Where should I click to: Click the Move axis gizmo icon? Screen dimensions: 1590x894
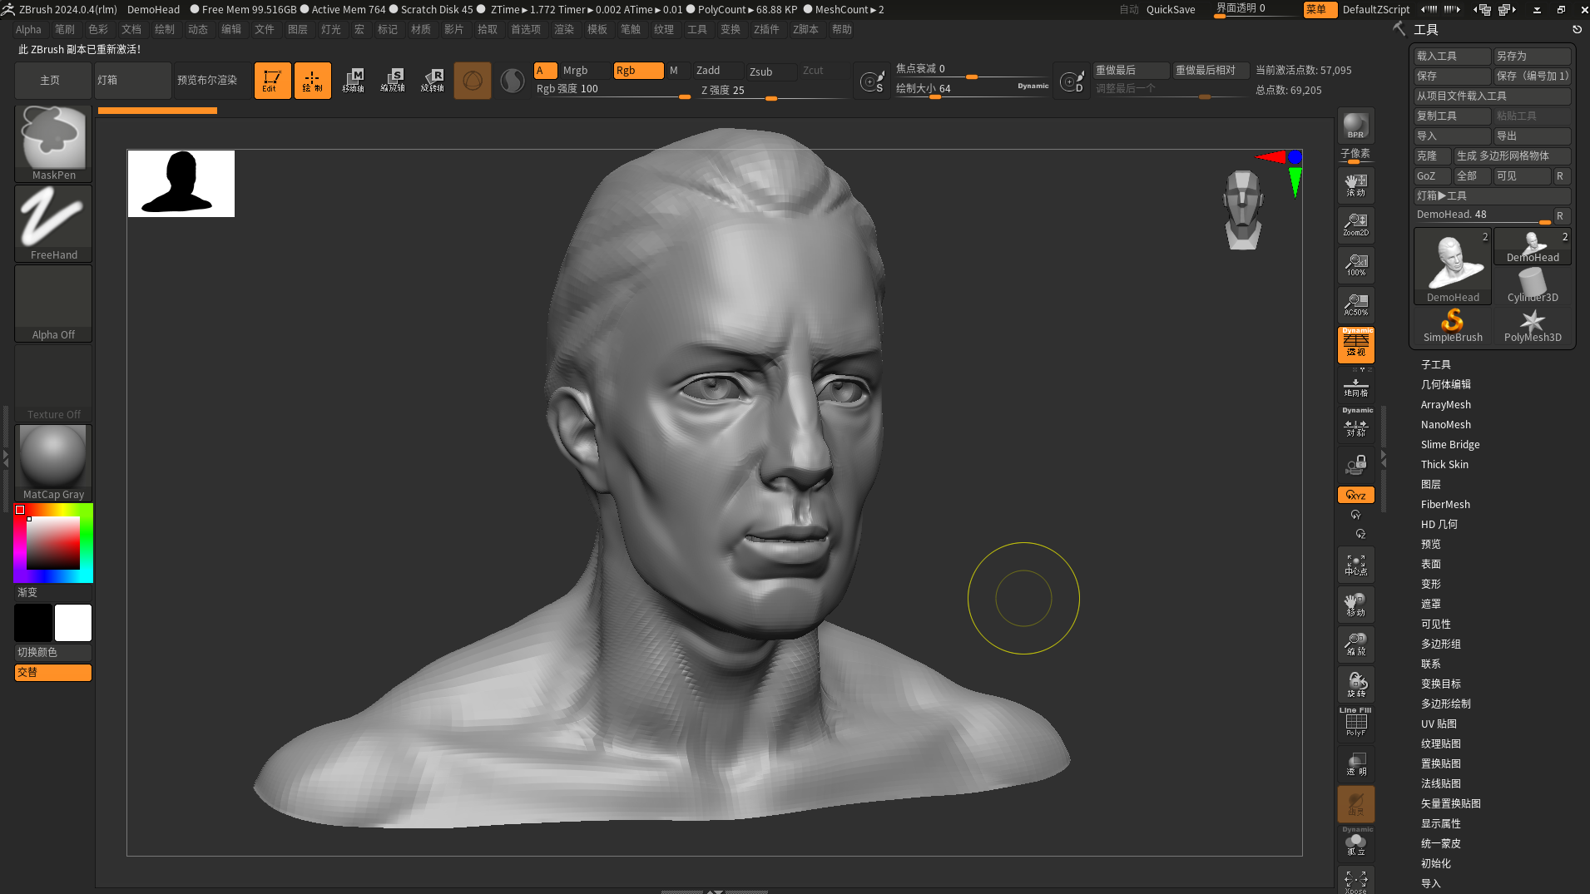353,81
